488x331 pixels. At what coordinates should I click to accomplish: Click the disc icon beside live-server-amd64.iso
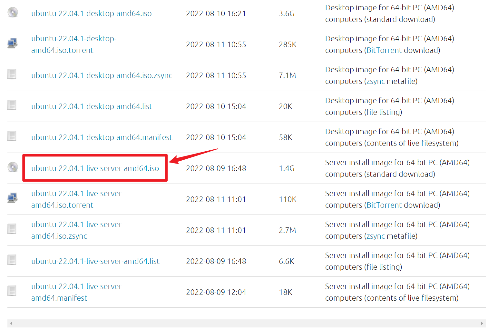13,167
